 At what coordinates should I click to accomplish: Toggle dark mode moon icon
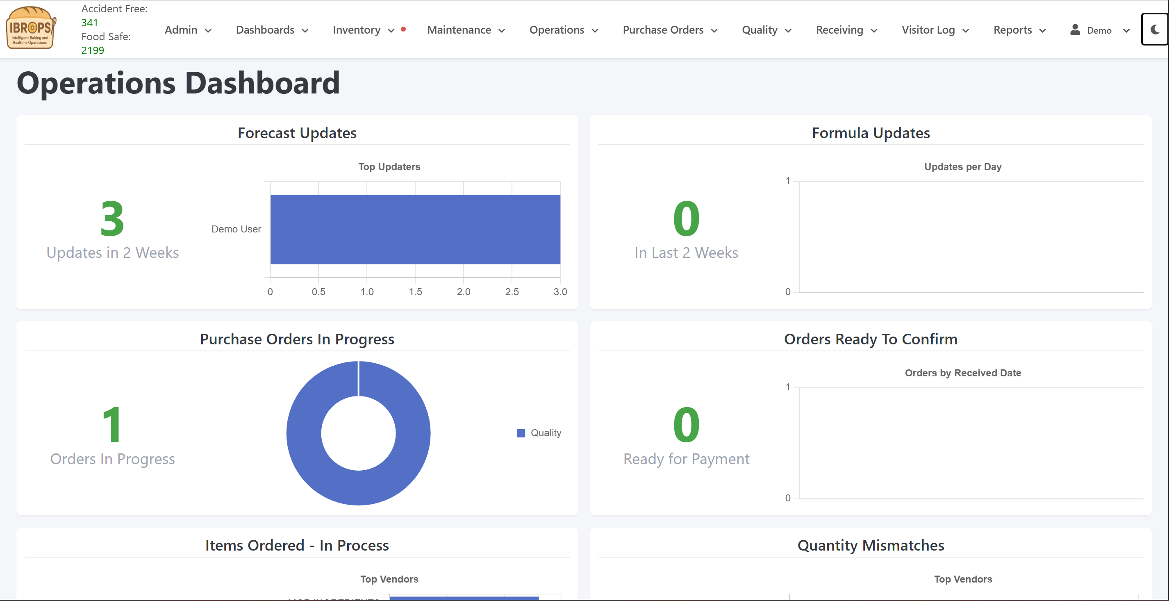pos(1155,30)
